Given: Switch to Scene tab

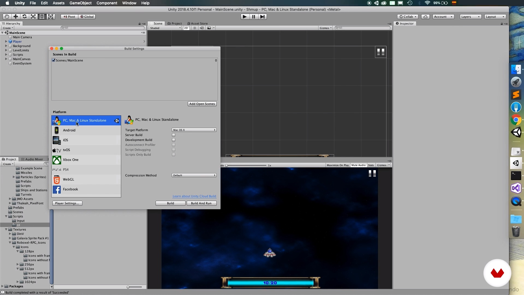Looking at the screenshot, I should (156, 23).
